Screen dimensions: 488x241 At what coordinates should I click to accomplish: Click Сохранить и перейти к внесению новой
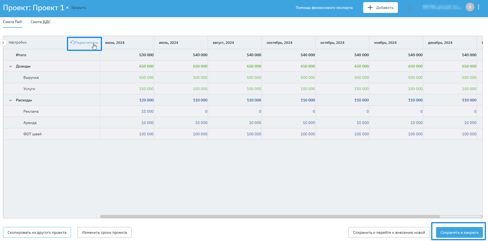[x=389, y=232]
